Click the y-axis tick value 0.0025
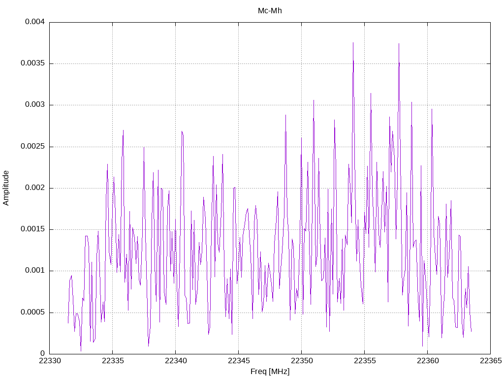Screen dimensions: 504x378 [32, 146]
